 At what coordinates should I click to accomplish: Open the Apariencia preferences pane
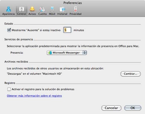coord(8,11)
